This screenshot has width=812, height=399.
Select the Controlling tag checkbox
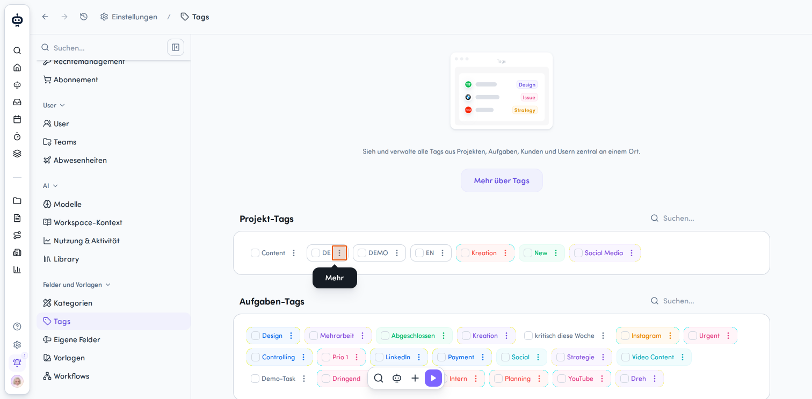click(x=256, y=357)
